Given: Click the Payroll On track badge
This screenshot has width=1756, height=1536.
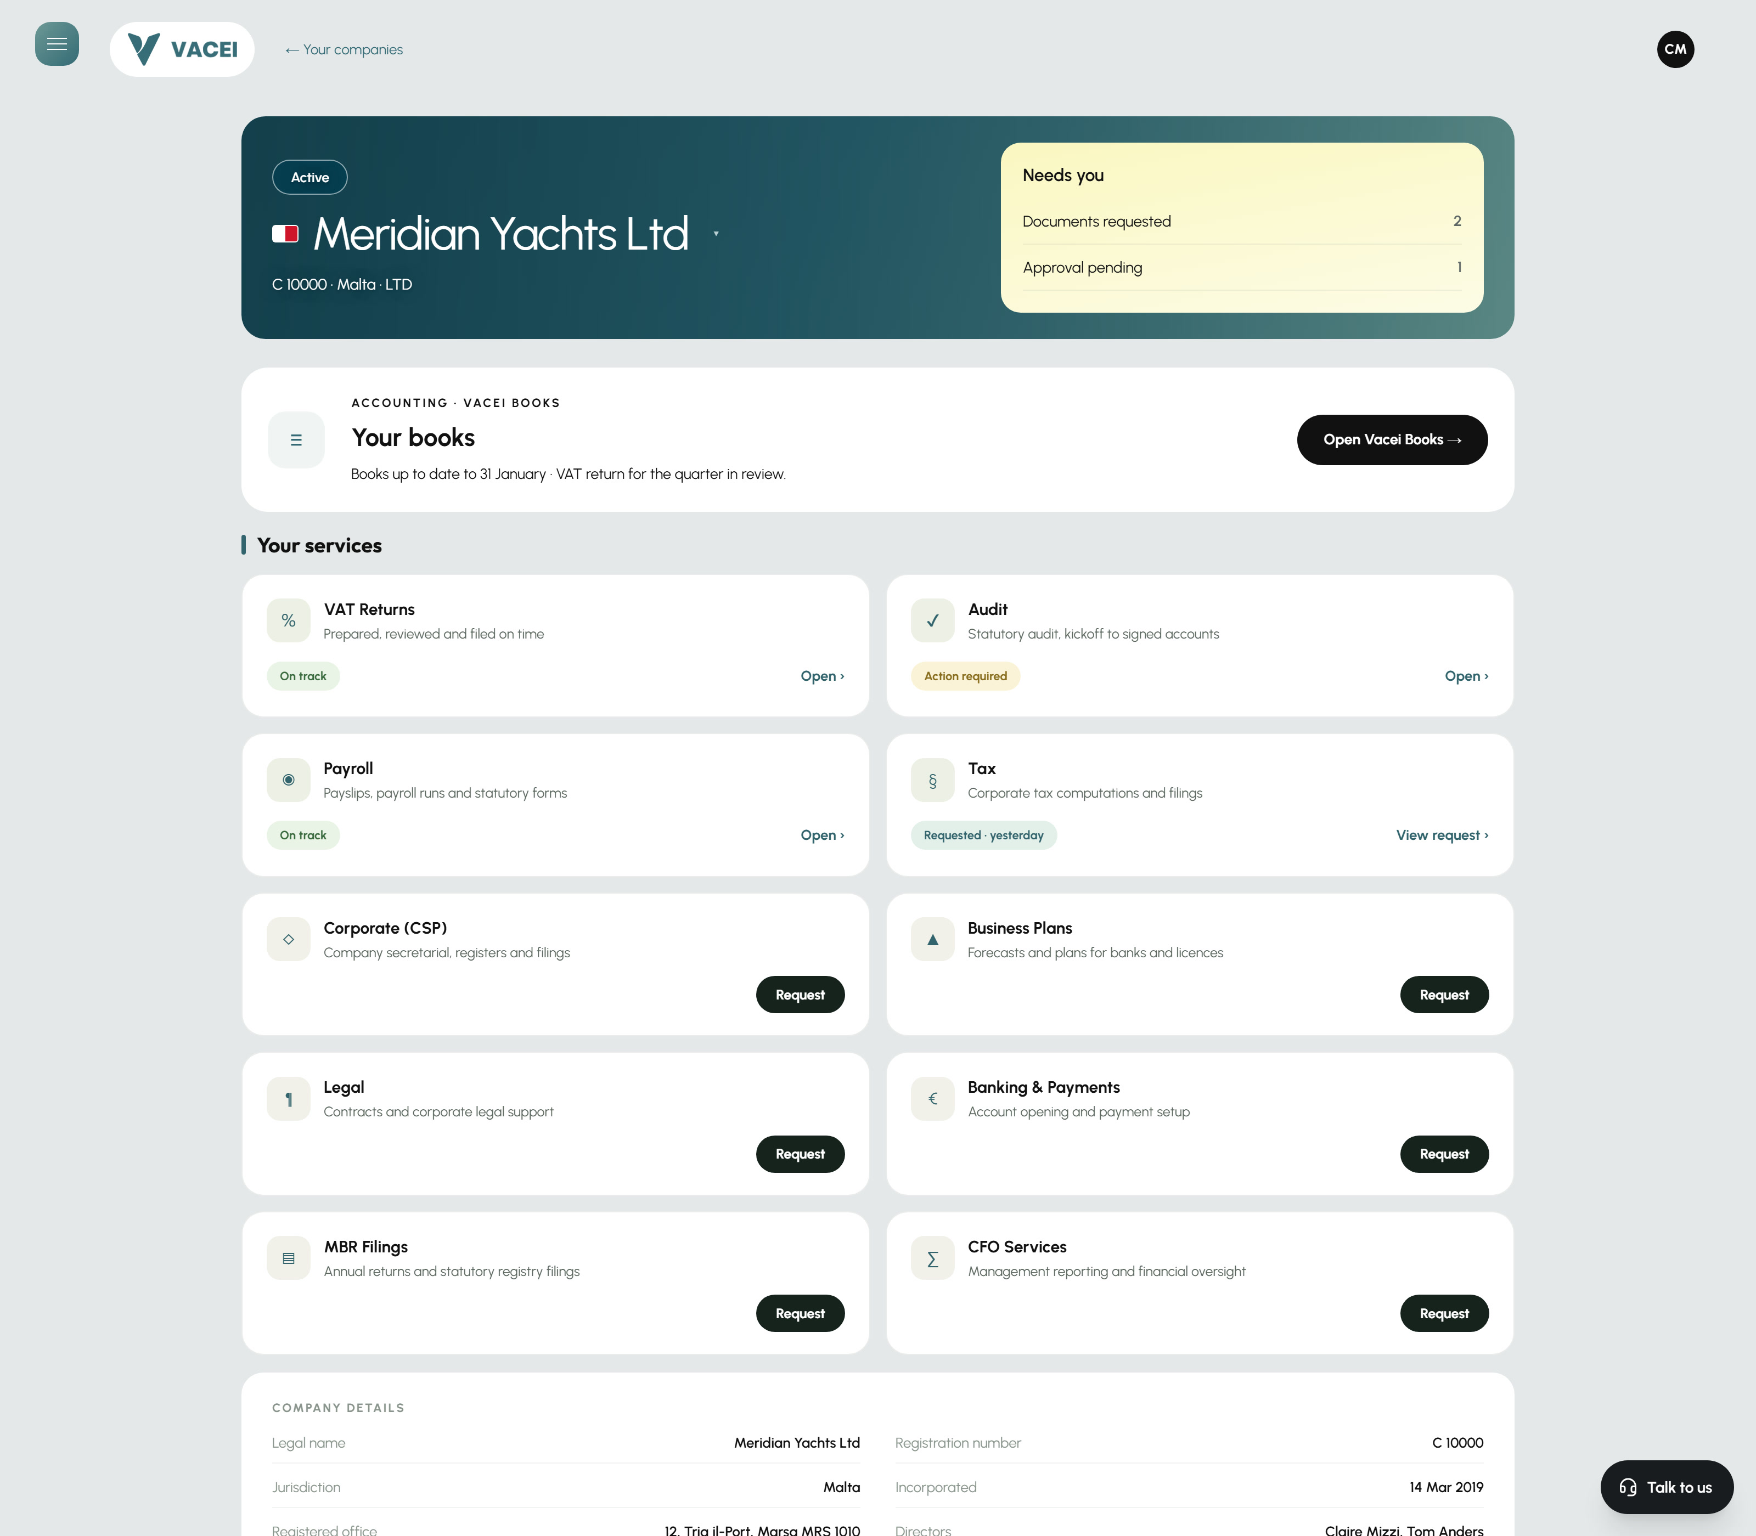Looking at the screenshot, I should (303, 835).
